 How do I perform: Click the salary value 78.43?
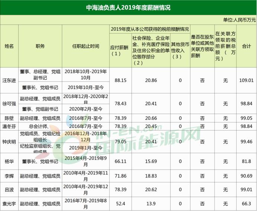pos(121,104)
